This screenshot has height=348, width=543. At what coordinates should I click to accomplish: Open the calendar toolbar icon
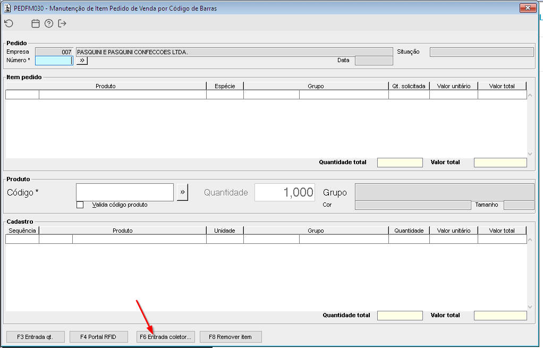click(35, 23)
